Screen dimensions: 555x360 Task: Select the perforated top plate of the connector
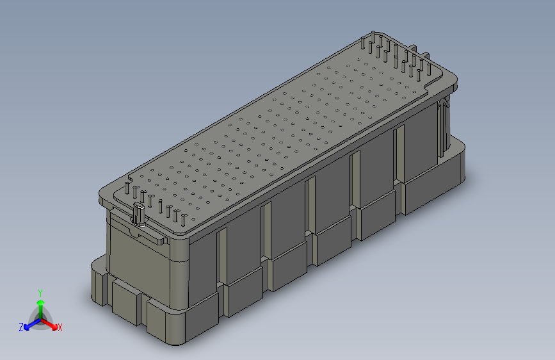point(278,133)
